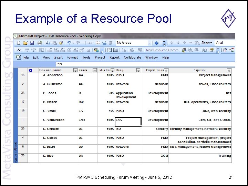The image size is (248, 186).
Task: Select the D. Chisum resource name
Action: click(51, 129)
